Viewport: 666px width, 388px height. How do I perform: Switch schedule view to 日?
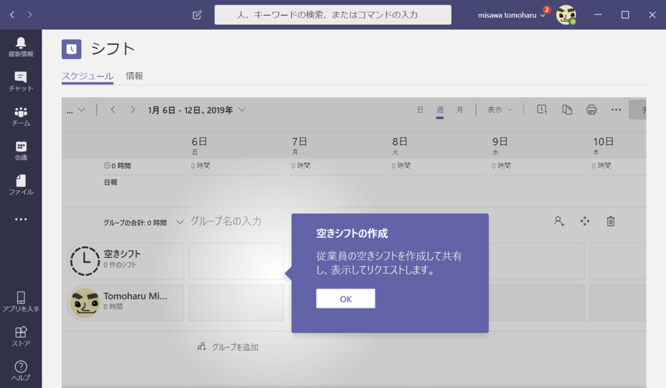point(420,110)
